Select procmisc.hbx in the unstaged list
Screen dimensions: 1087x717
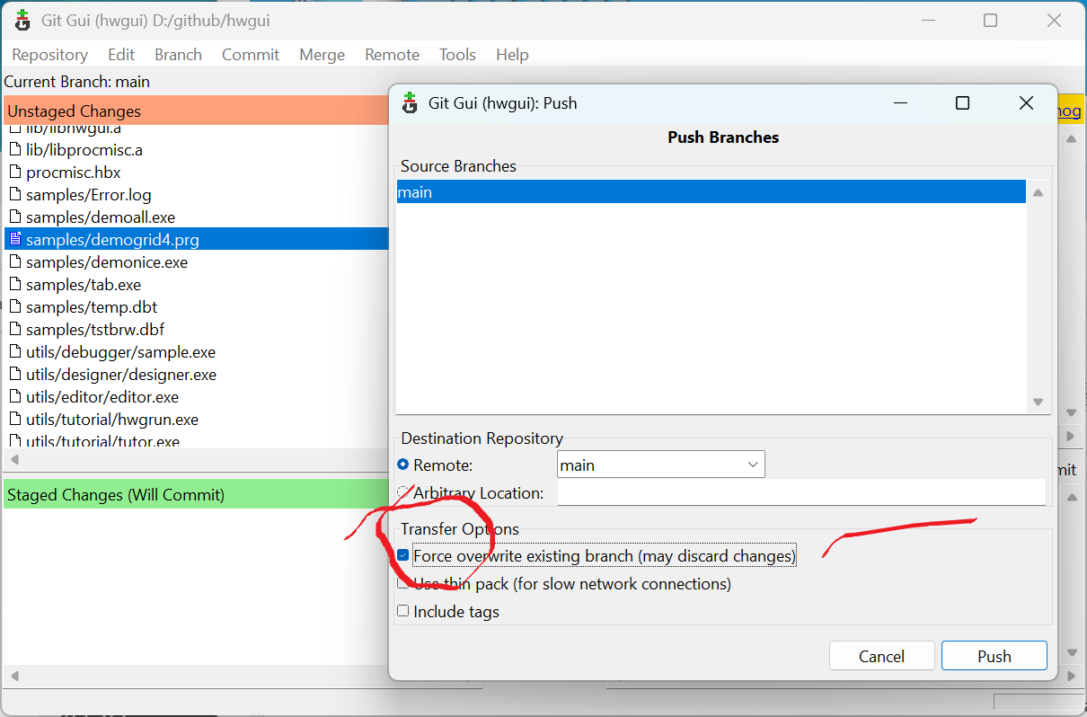pos(74,172)
